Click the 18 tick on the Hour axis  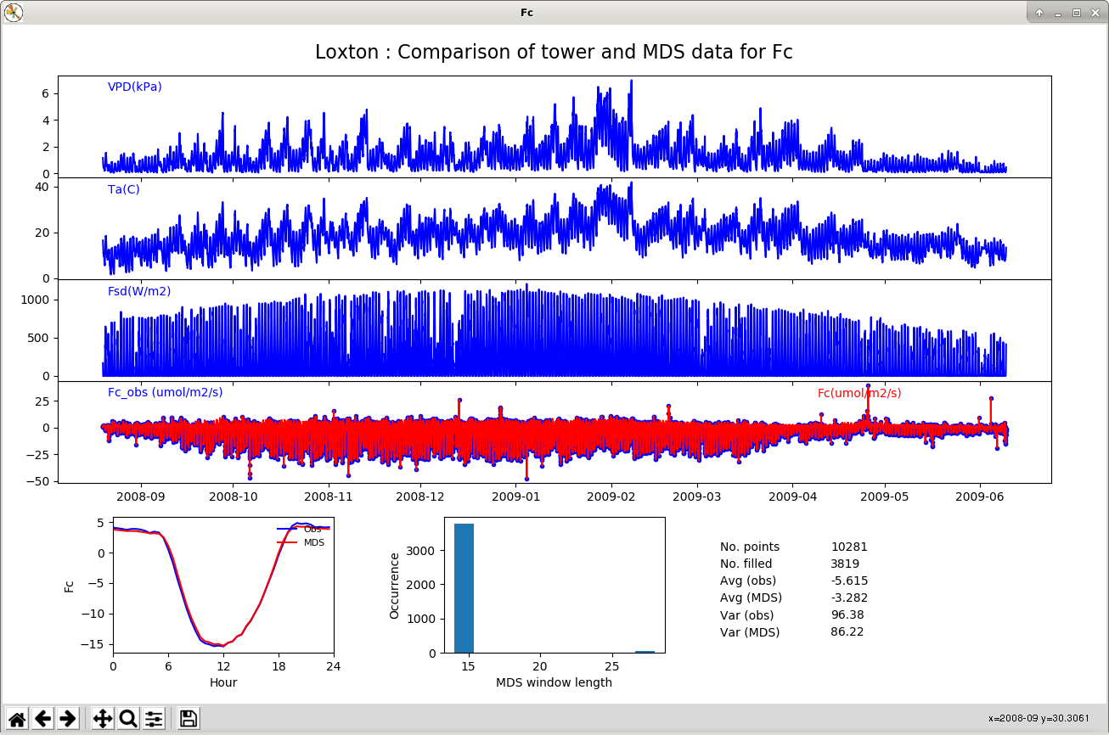click(x=278, y=666)
